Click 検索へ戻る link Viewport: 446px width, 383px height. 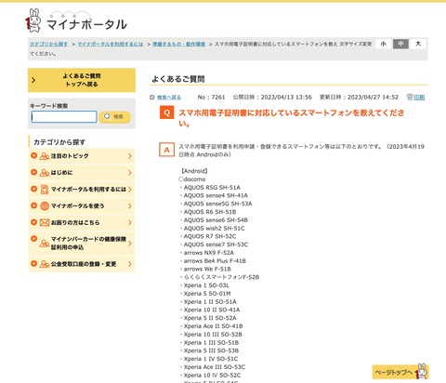pos(169,98)
